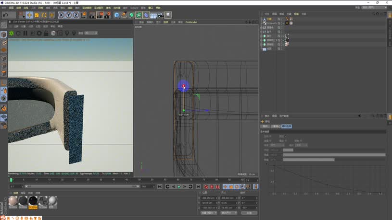Switch to Edges mode
392x220 pixels.
[4, 66]
